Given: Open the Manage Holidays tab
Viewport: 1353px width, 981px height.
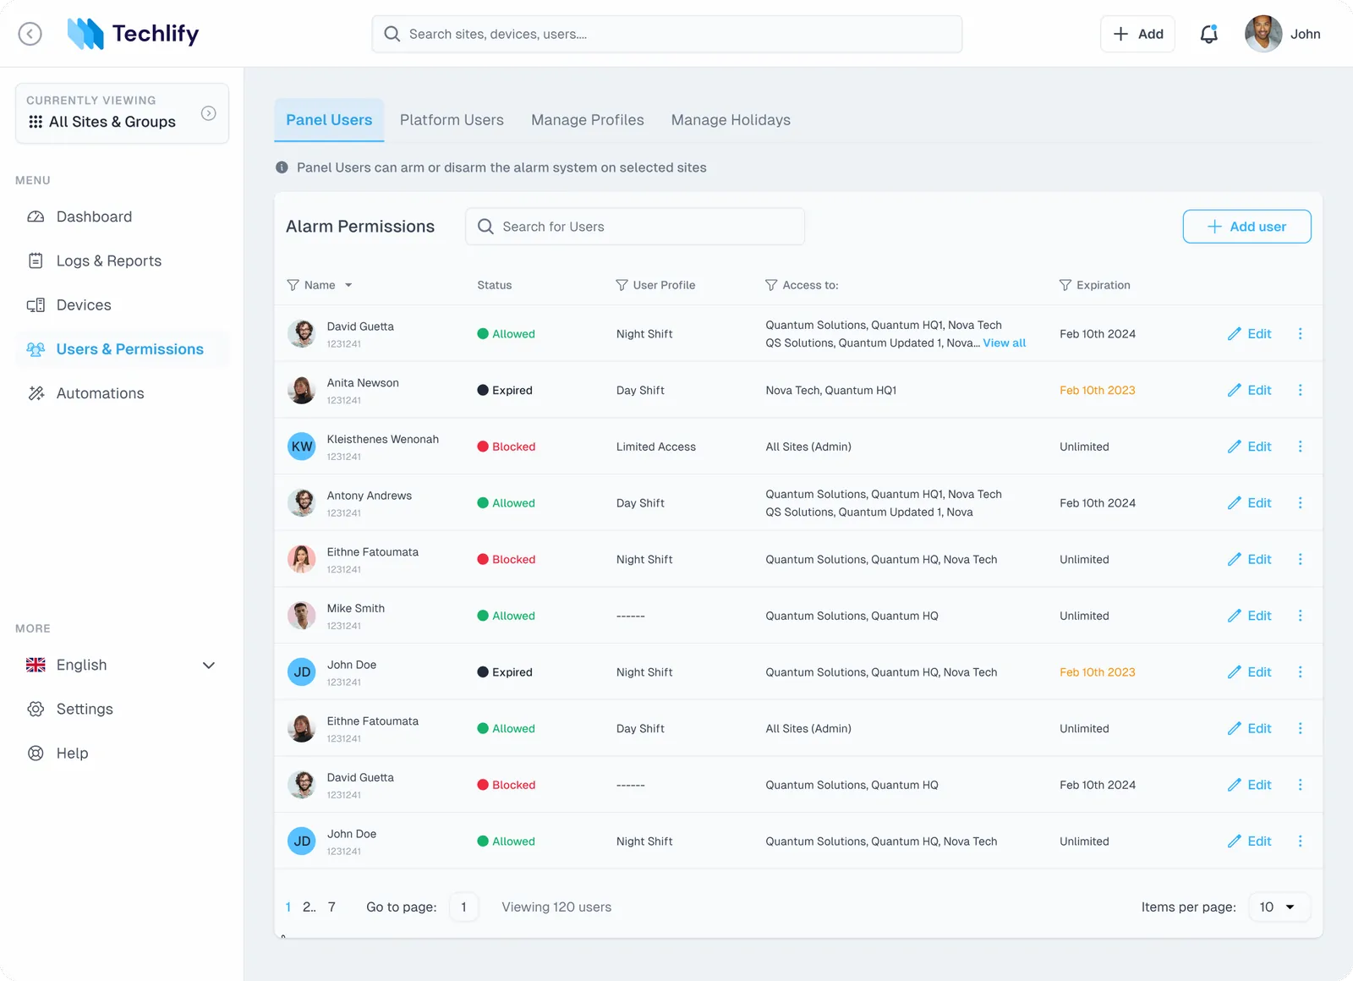Looking at the screenshot, I should [731, 120].
